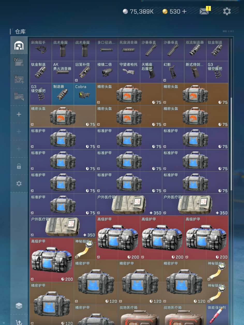Click the stacked layers icon in sidebar
244x325 pixels.
point(19,306)
